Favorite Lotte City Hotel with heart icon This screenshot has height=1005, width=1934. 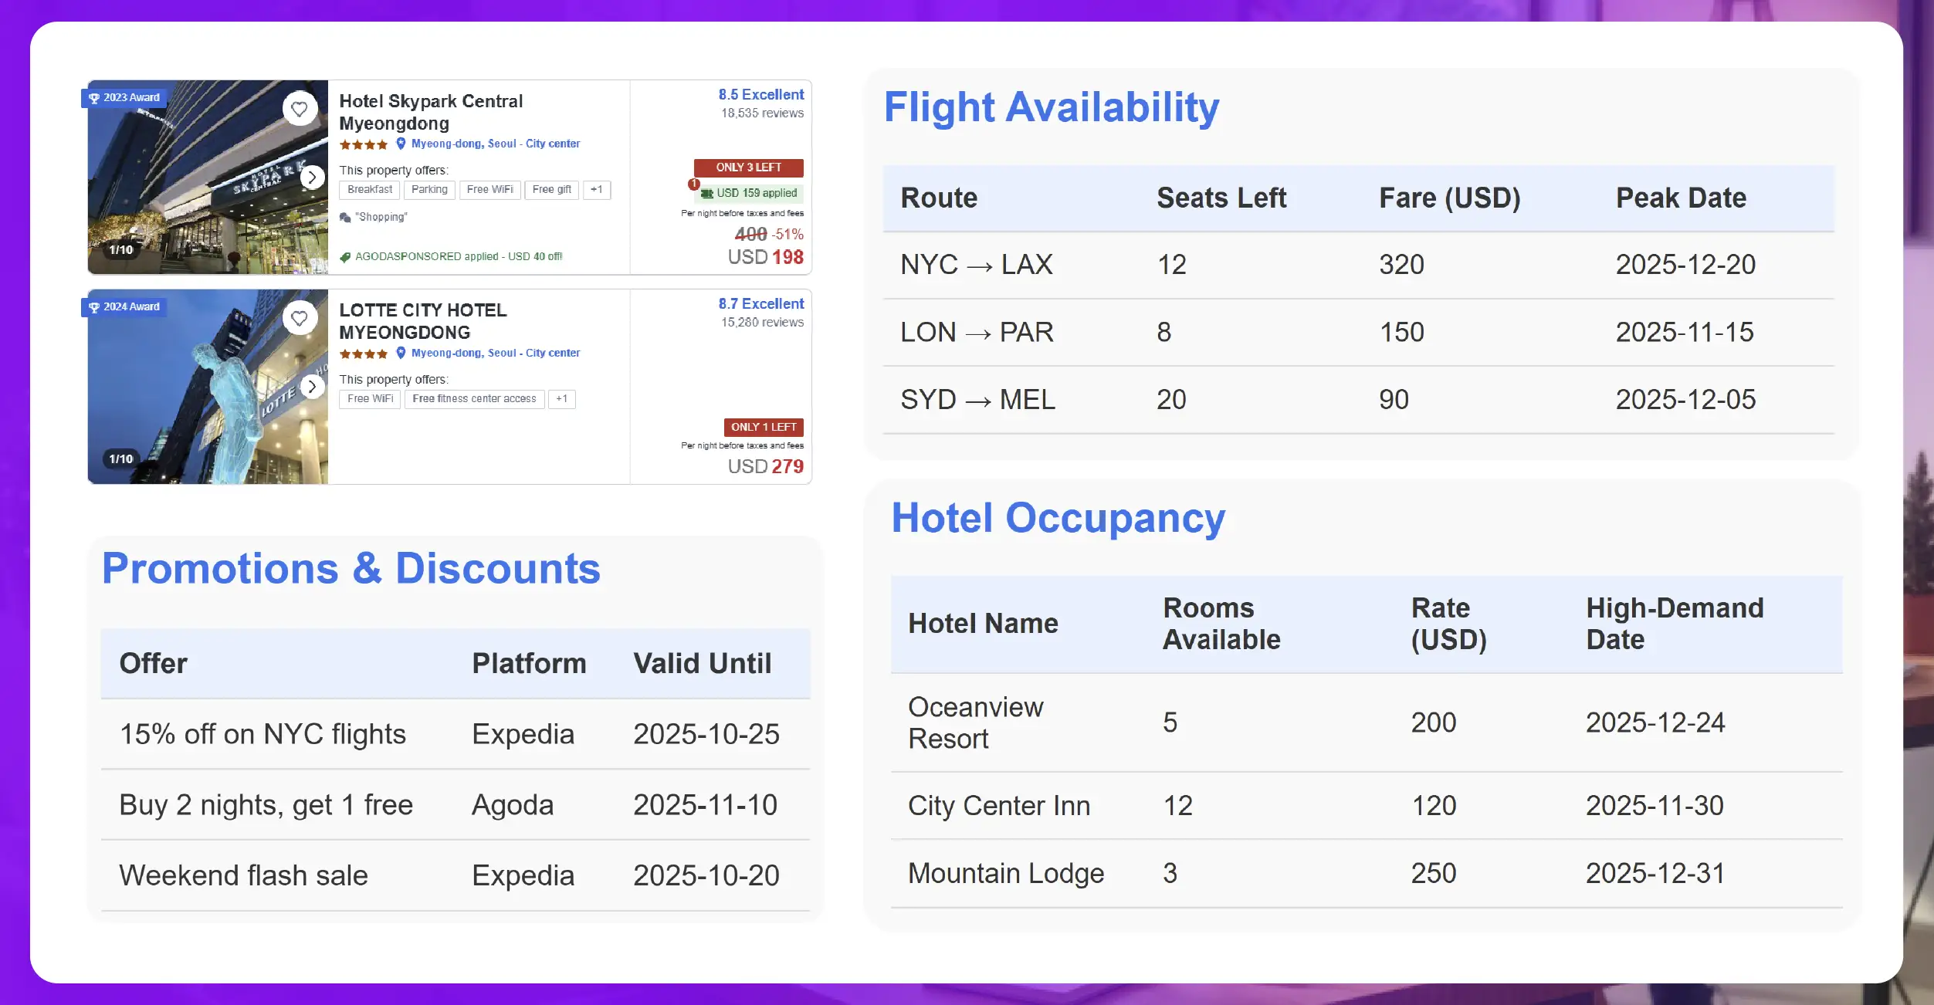pos(300,318)
